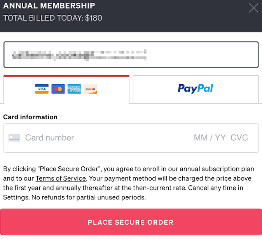
Task: Click the subscription disclaimer paragraph
Action: click(129, 183)
